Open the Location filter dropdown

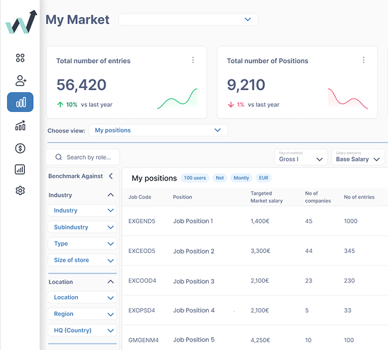pos(82,298)
